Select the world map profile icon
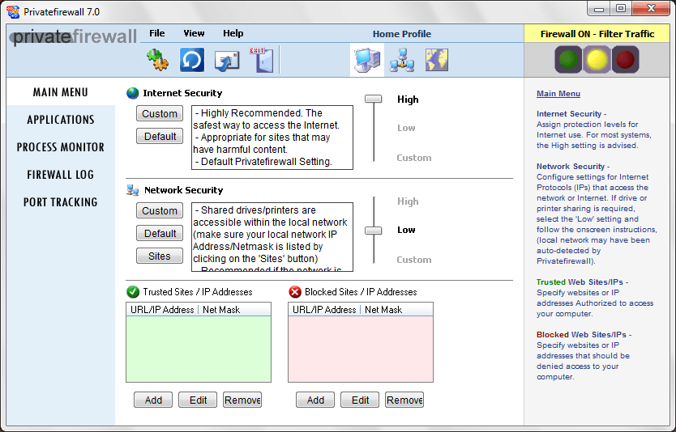This screenshot has width=676, height=432. tap(437, 60)
